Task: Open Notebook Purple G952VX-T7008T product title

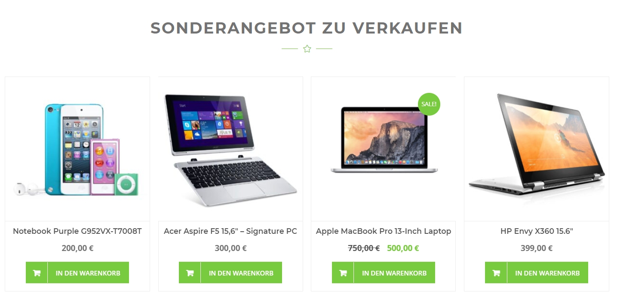Action: point(77,231)
